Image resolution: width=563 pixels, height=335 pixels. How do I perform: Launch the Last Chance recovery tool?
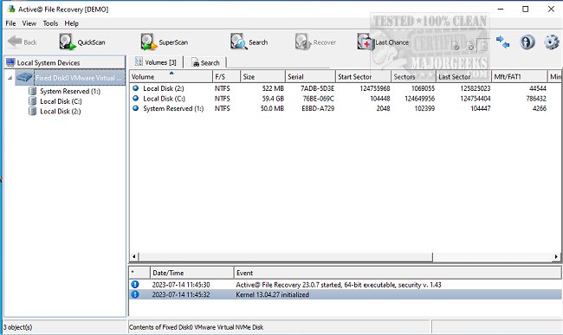(383, 42)
